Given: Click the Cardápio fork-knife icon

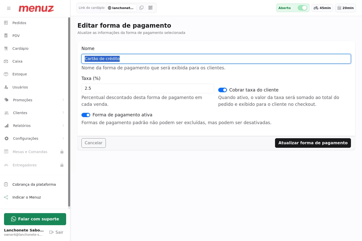Looking at the screenshot, I should coord(6,49).
